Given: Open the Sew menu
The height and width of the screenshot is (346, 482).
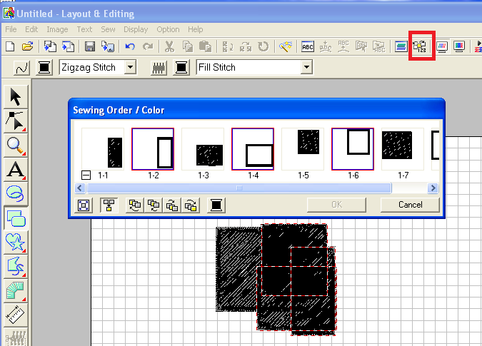Looking at the screenshot, I should coord(108,29).
